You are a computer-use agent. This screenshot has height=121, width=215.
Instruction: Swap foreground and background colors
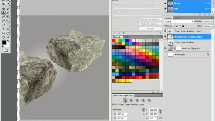[8, 41]
